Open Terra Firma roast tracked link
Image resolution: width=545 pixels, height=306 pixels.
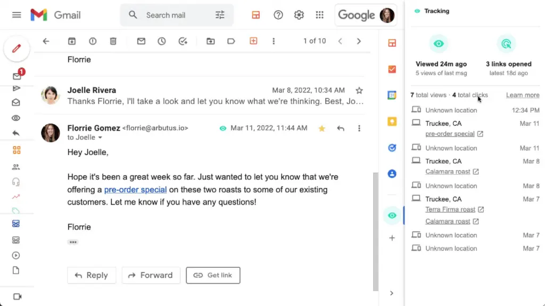[x=450, y=209]
